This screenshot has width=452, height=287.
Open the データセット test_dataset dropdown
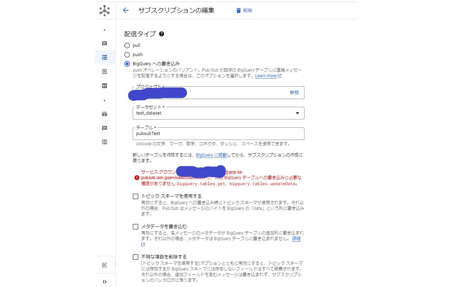(218, 113)
